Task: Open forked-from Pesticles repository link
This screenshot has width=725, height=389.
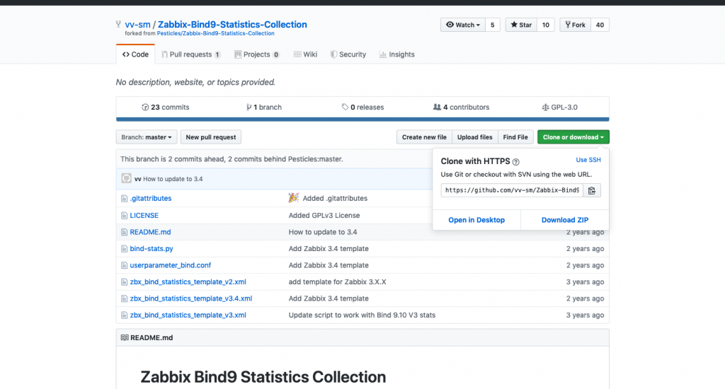Action: point(215,33)
